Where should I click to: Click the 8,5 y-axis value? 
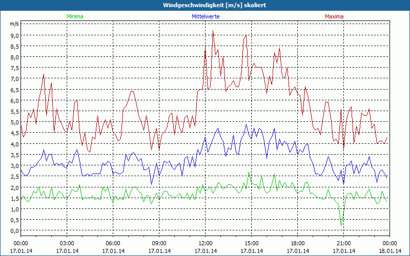pyautogui.click(x=14, y=47)
